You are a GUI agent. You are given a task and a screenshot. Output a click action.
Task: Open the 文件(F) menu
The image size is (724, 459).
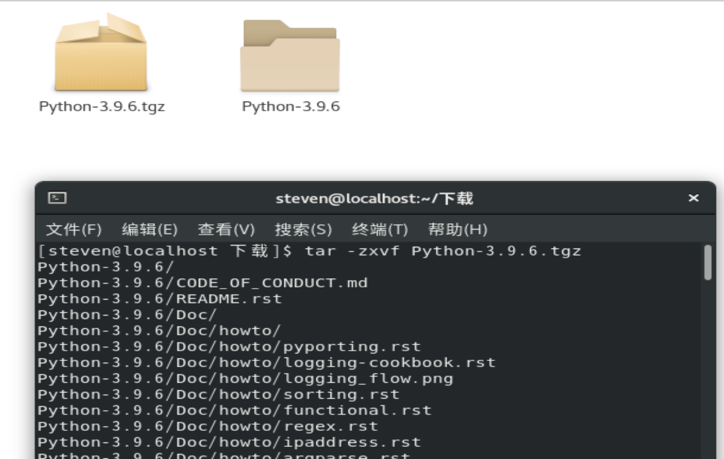pyautogui.click(x=73, y=230)
